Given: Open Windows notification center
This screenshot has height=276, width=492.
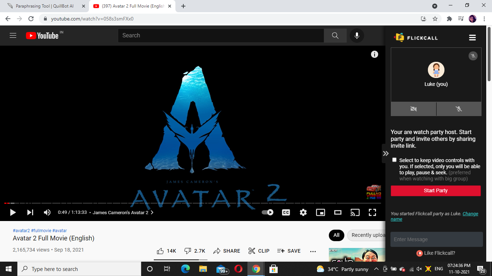Looking at the screenshot, I should pos(481,269).
